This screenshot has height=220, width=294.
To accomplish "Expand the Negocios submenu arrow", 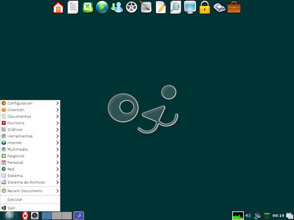I will tap(57, 156).
